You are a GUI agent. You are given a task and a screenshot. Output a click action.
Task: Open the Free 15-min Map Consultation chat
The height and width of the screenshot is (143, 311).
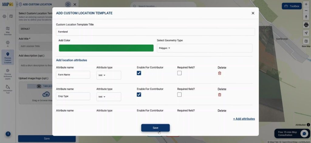[292, 134]
